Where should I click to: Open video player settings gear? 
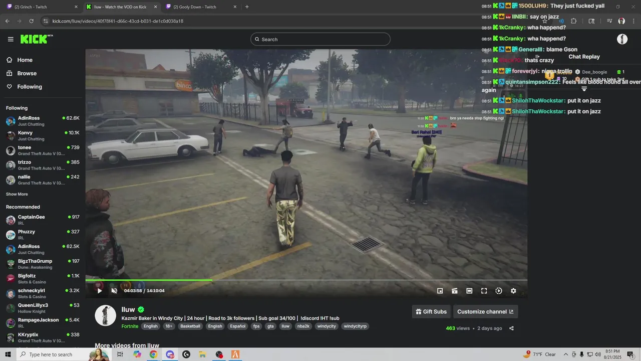pos(513,291)
